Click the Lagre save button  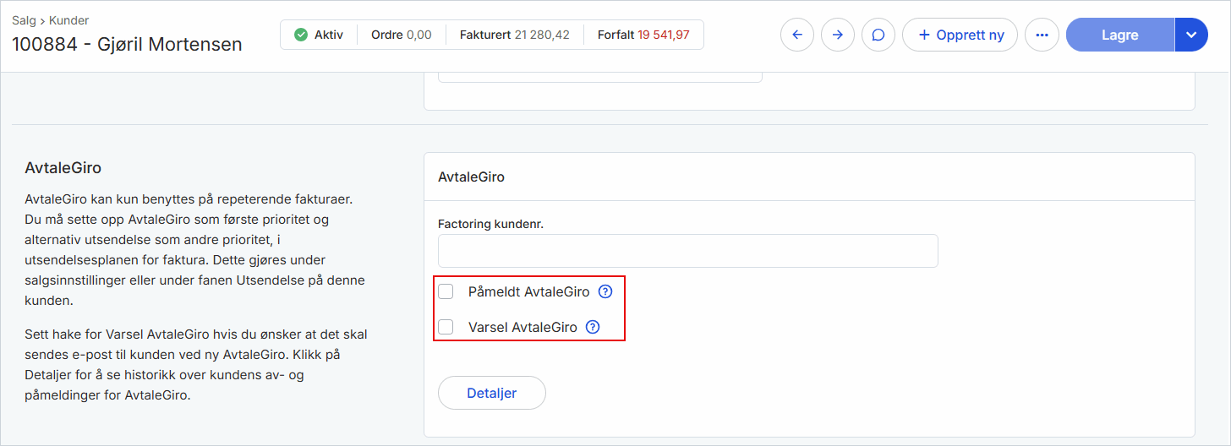(x=1120, y=35)
